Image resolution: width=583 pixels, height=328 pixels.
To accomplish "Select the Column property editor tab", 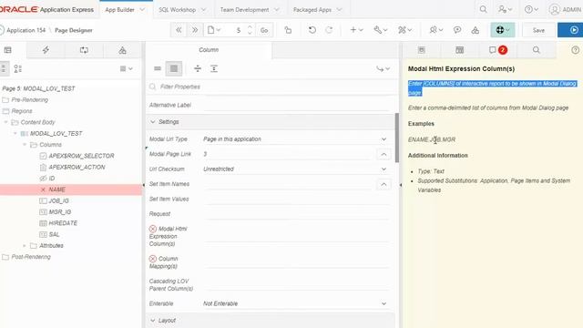I will (209, 50).
